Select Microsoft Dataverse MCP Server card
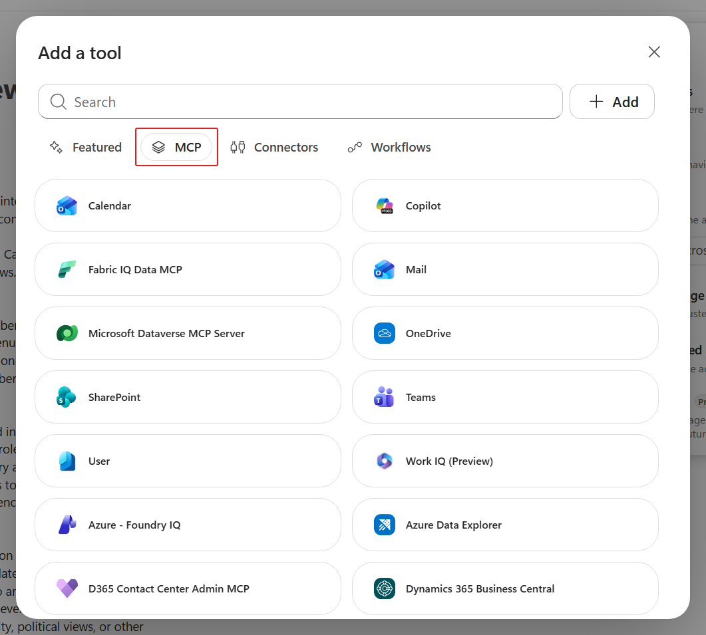 (x=188, y=334)
